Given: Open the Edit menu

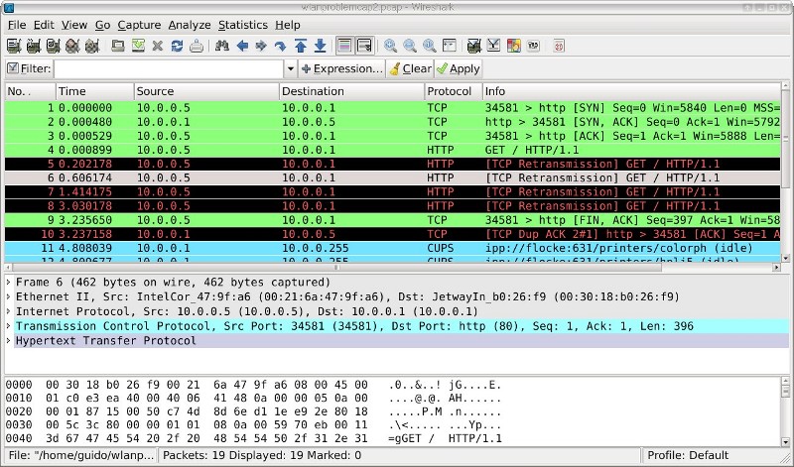Looking at the screenshot, I should 44,25.
